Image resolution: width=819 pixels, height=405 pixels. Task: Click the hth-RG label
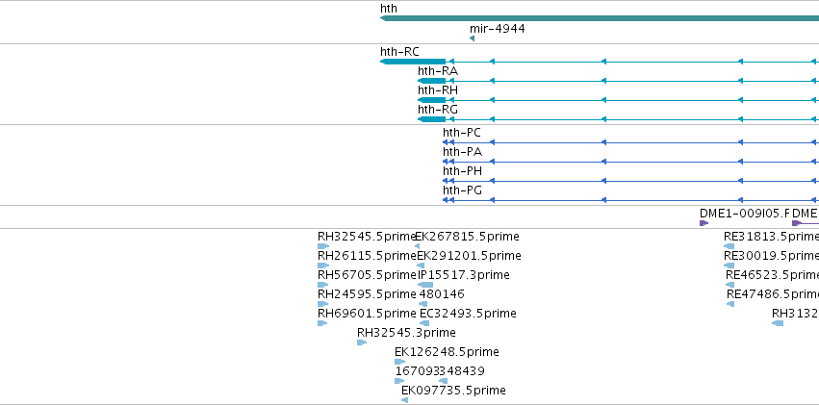point(438,110)
